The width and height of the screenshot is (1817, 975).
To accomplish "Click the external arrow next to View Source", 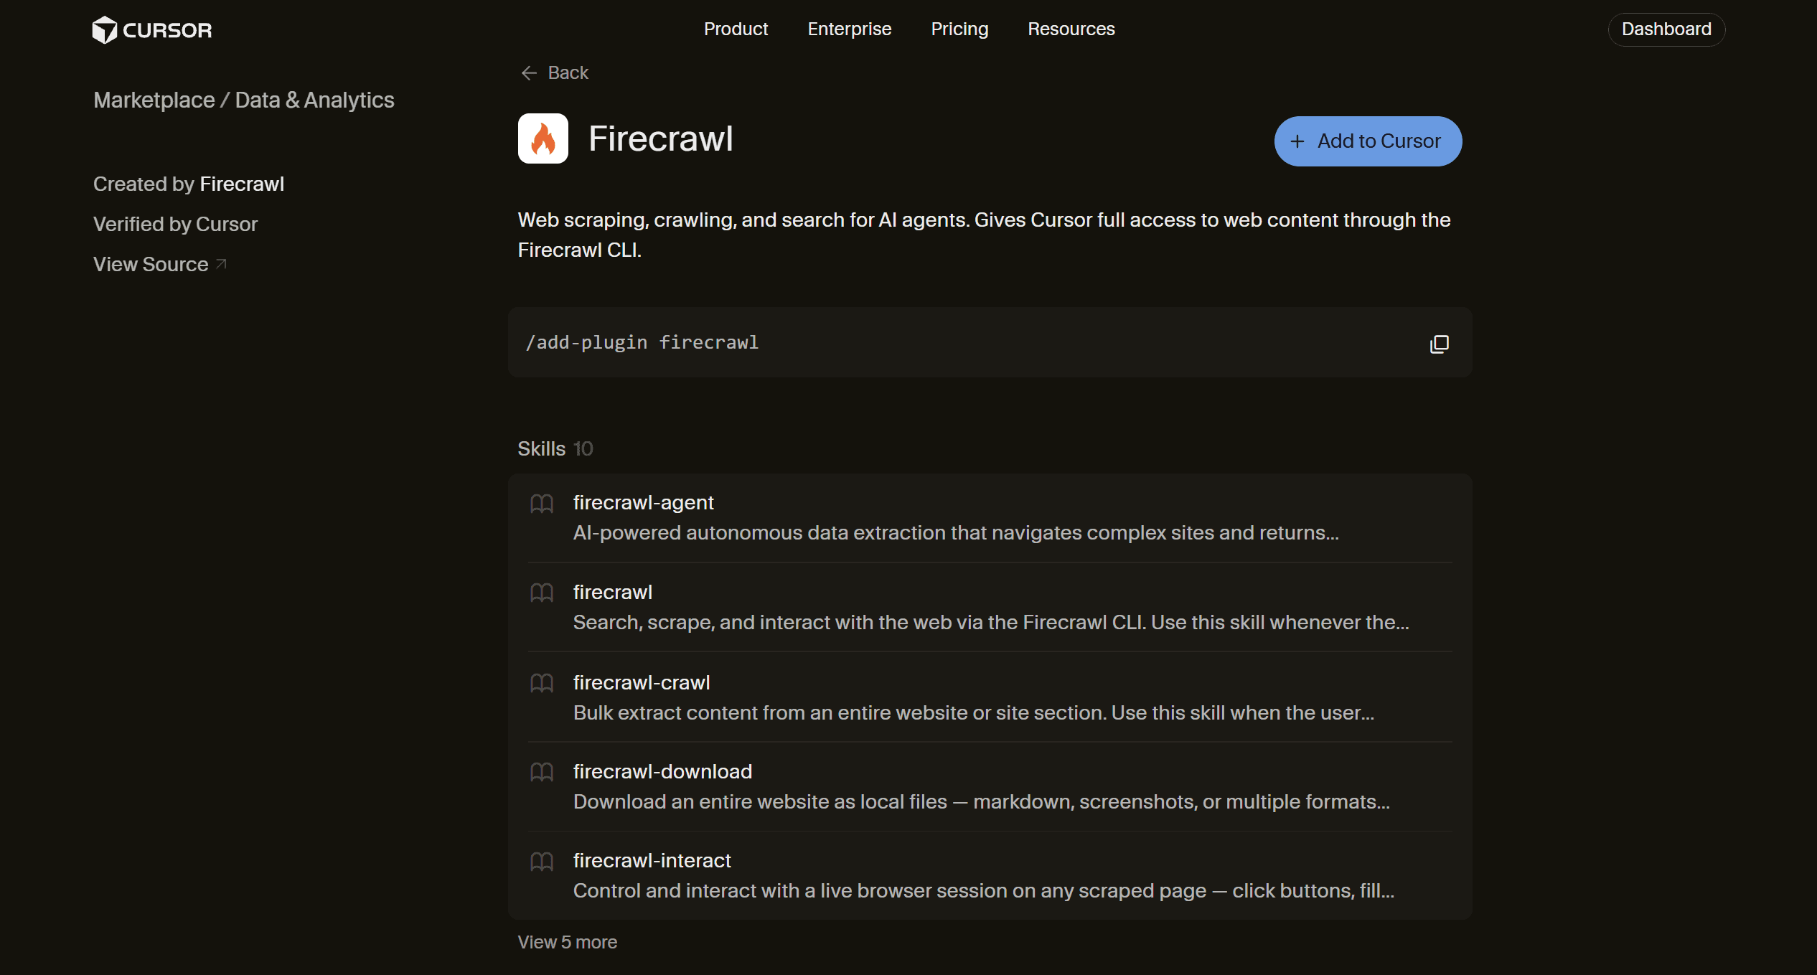I will tap(221, 264).
